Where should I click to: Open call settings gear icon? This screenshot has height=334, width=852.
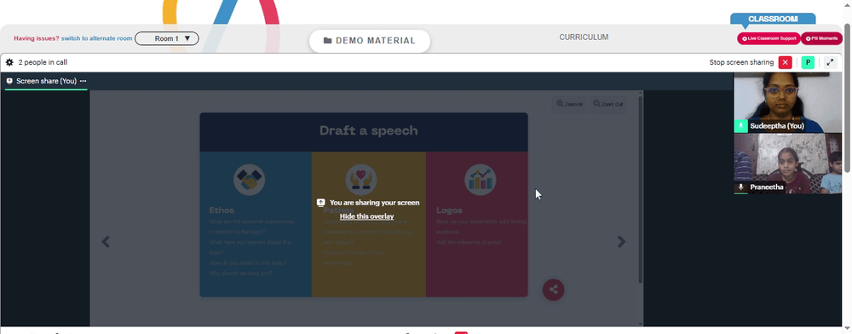[9, 62]
